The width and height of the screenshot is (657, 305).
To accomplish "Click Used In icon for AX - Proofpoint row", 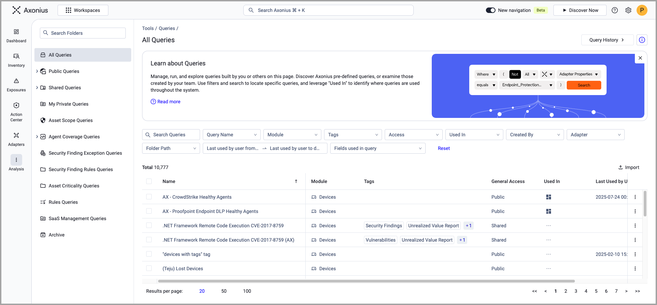I will [x=549, y=211].
